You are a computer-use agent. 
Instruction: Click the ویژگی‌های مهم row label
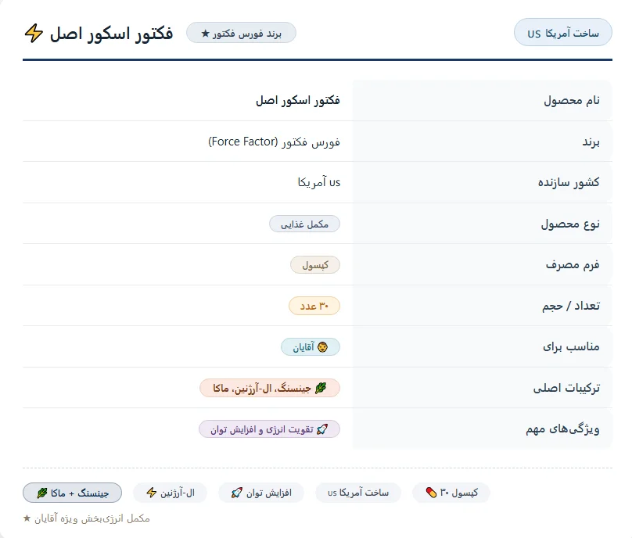562,429
